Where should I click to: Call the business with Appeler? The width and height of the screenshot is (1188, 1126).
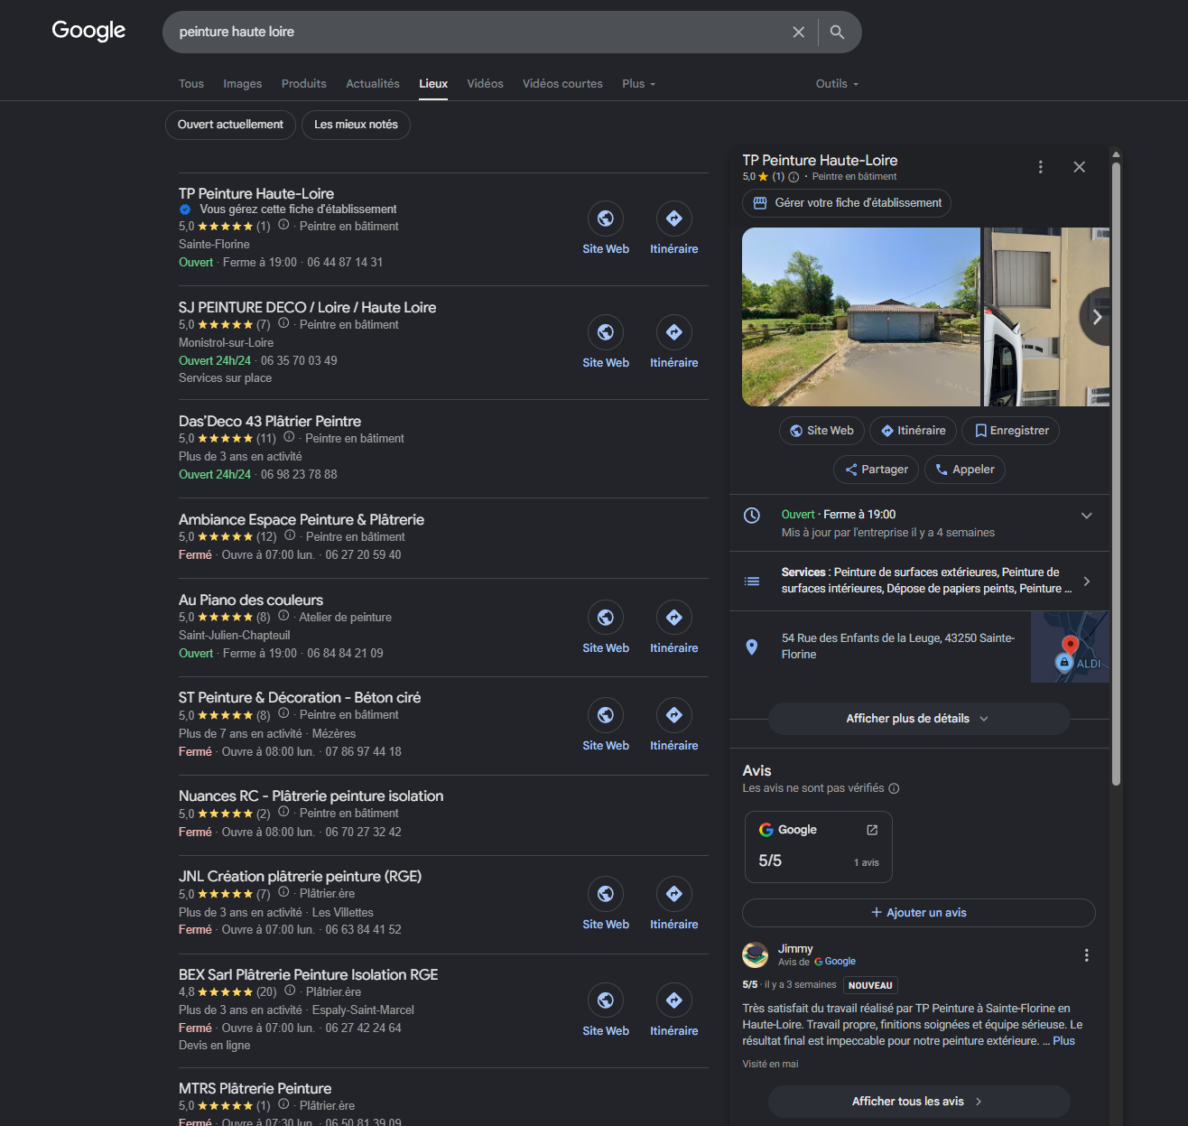(964, 470)
